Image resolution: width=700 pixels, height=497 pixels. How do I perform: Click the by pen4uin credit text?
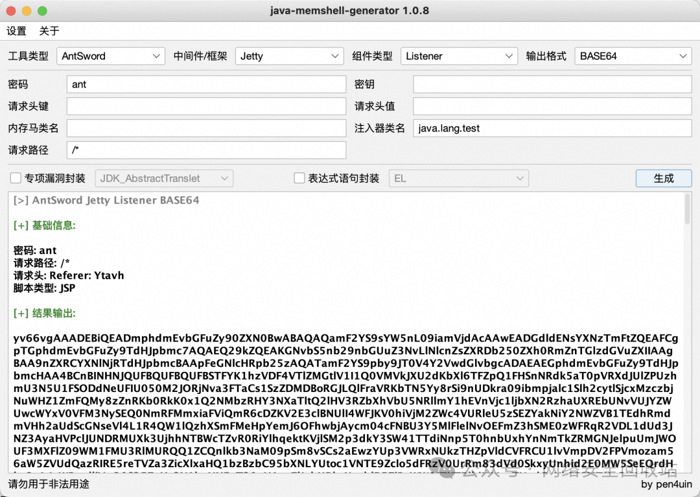666,484
